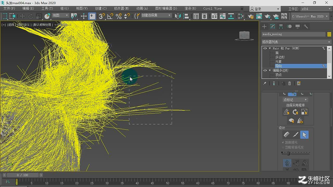Toggle Percent Snap in toolbar

click(x=119, y=16)
